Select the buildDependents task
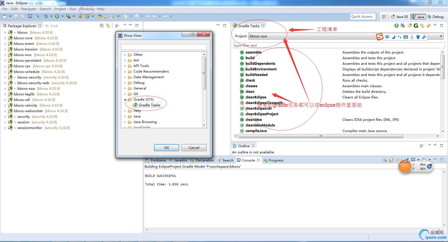 tap(260, 63)
